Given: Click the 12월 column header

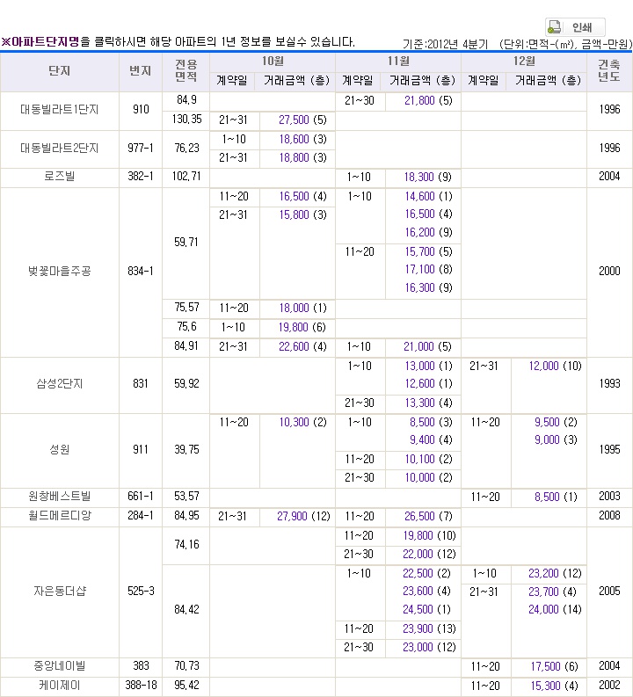Looking at the screenshot, I should 524,62.
